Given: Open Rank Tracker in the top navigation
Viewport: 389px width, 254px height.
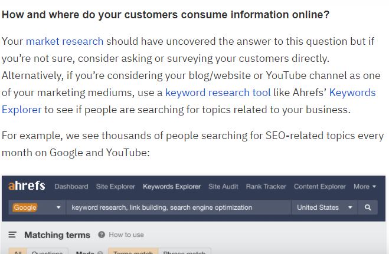Looking at the screenshot, I should click(x=266, y=186).
